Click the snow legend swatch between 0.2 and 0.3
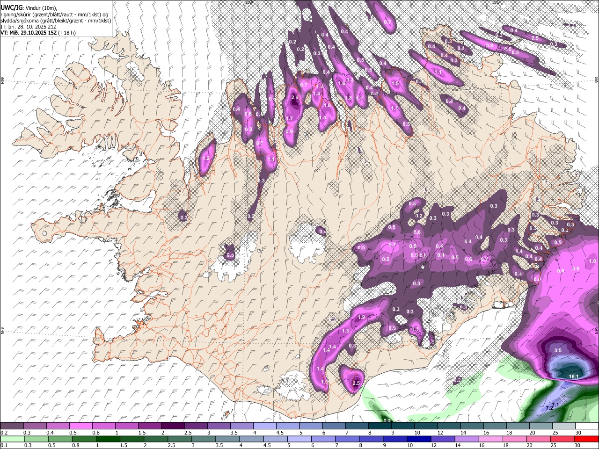 tap(12, 426)
